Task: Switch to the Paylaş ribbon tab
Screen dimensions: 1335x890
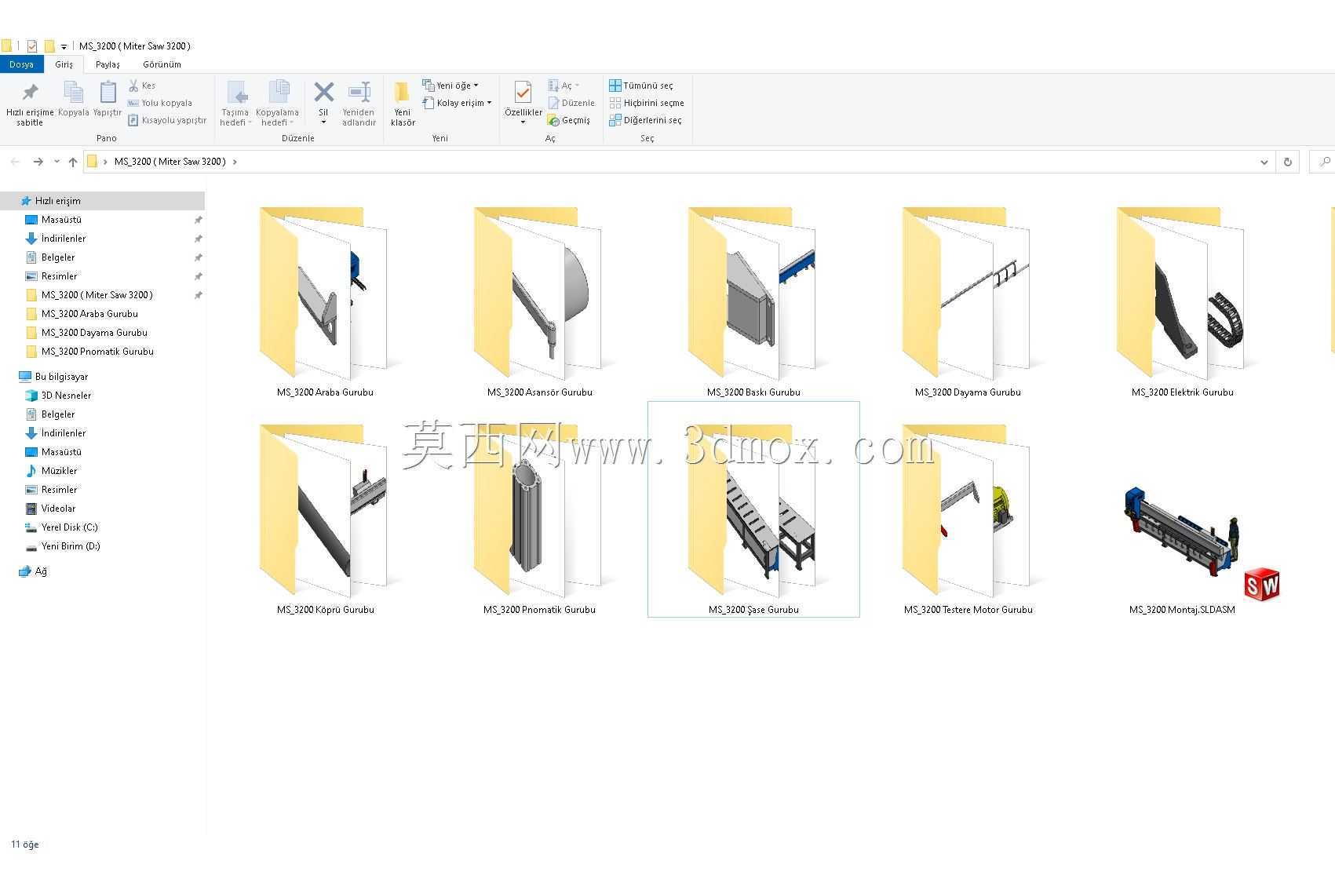Action: [108, 64]
